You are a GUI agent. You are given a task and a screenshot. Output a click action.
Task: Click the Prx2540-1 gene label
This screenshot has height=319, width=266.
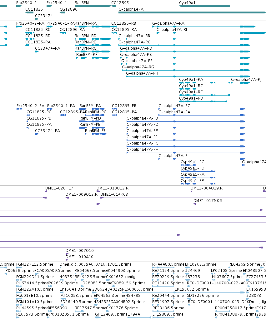point(57,3)
